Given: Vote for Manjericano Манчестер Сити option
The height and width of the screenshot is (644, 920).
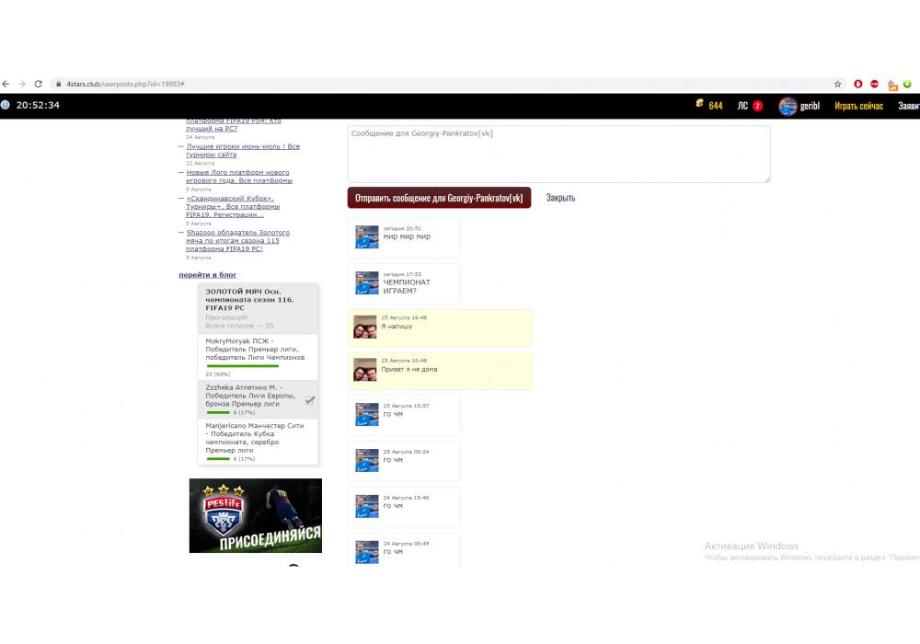Looking at the screenshot, I should click(x=259, y=442).
